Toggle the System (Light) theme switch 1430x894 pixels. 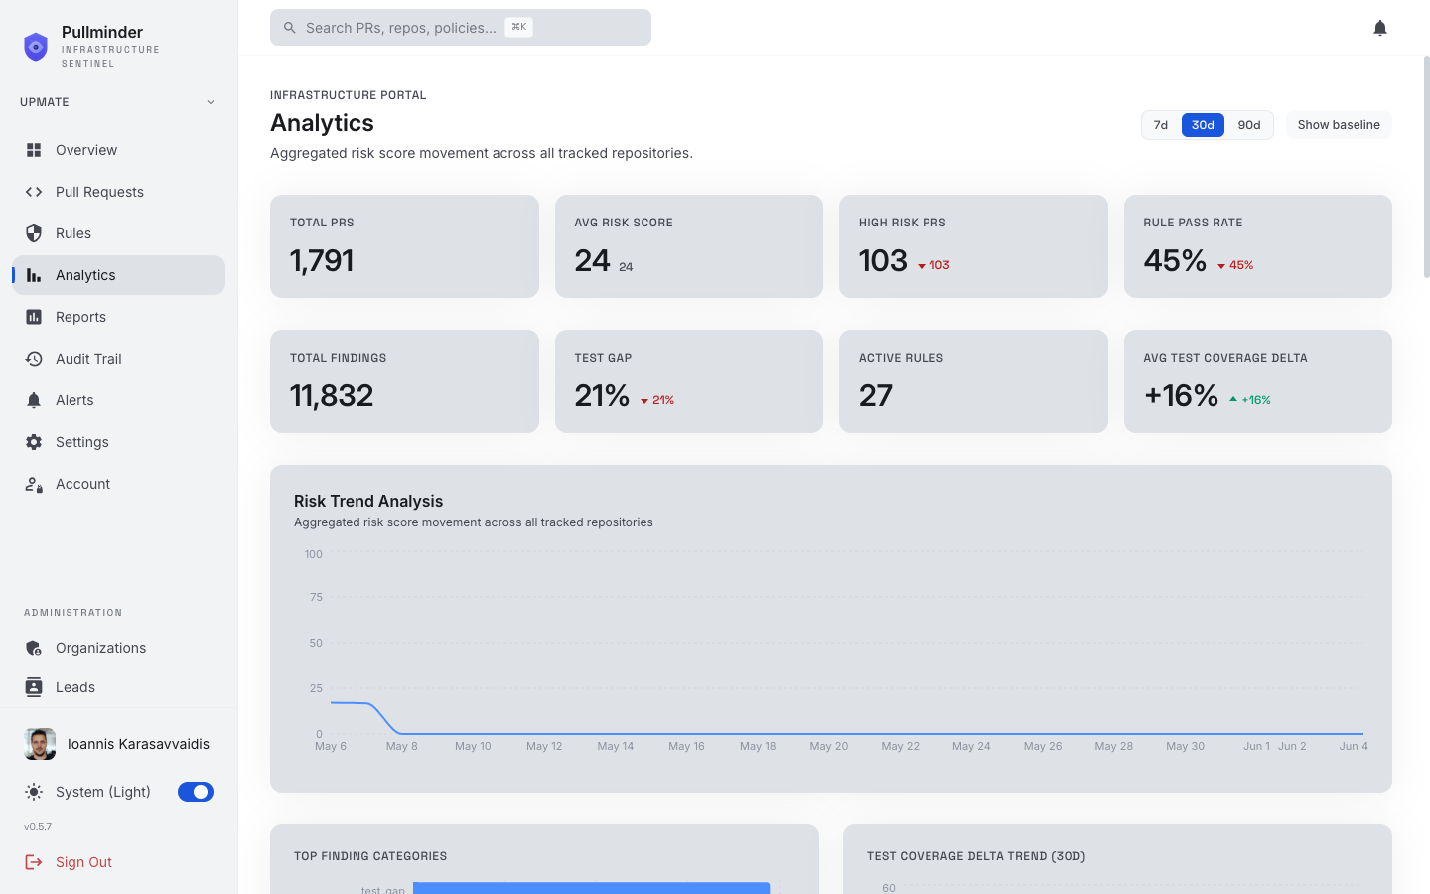[x=196, y=792]
